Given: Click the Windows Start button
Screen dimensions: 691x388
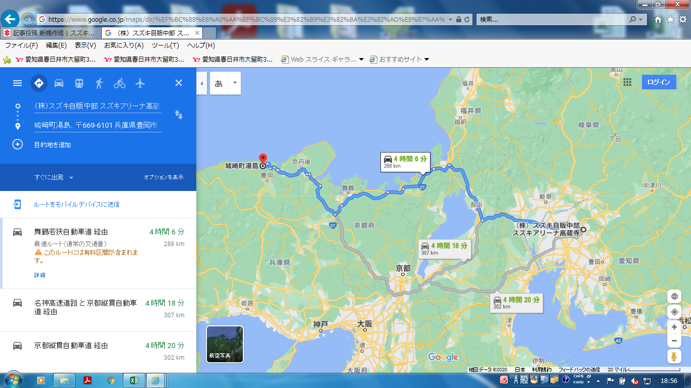Looking at the screenshot, I should pyautogui.click(x=13, y=380).
